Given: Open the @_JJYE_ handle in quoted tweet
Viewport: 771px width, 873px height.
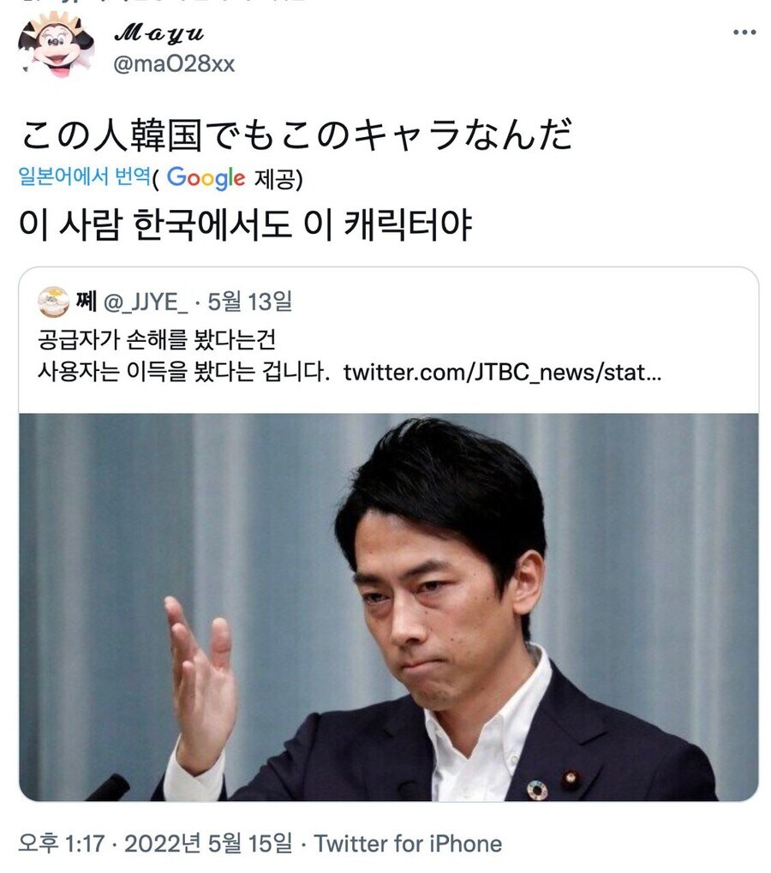Looking at the screenshot, I should click(146, 302).
